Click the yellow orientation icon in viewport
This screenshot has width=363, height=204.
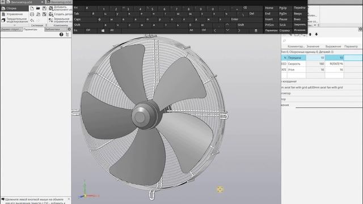pyautogui.click(x=220, y=189)
